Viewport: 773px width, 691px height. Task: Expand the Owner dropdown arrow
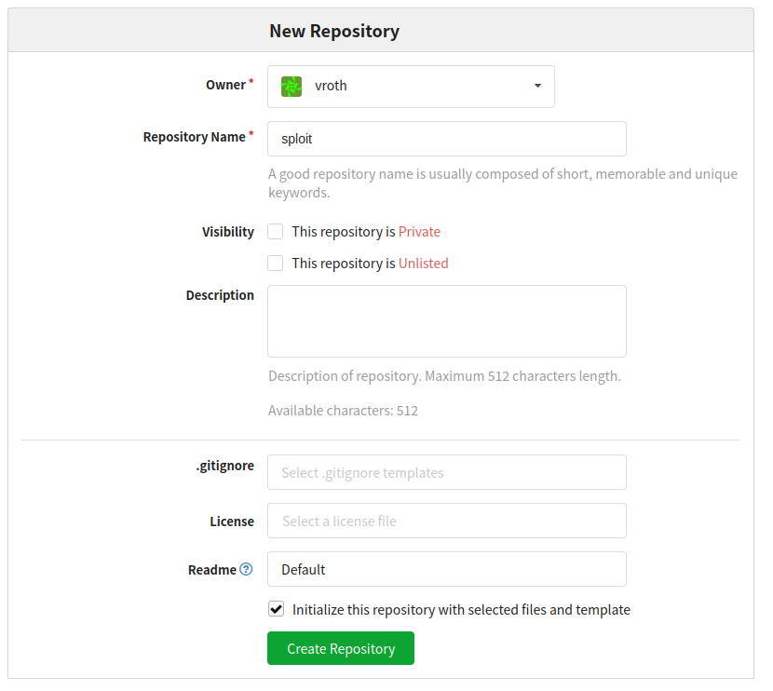click(538, 86)
